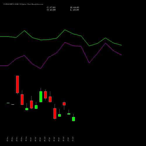Click the high price value H: 68.05
Viewport: 146px width, 146px height.
tap(74, 8)
